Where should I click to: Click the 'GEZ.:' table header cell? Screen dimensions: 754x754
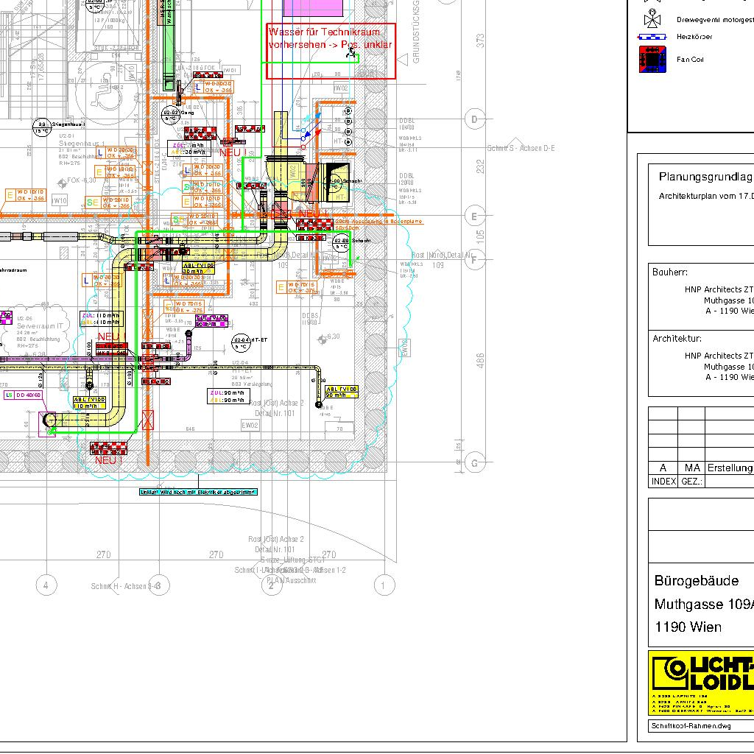691,482
